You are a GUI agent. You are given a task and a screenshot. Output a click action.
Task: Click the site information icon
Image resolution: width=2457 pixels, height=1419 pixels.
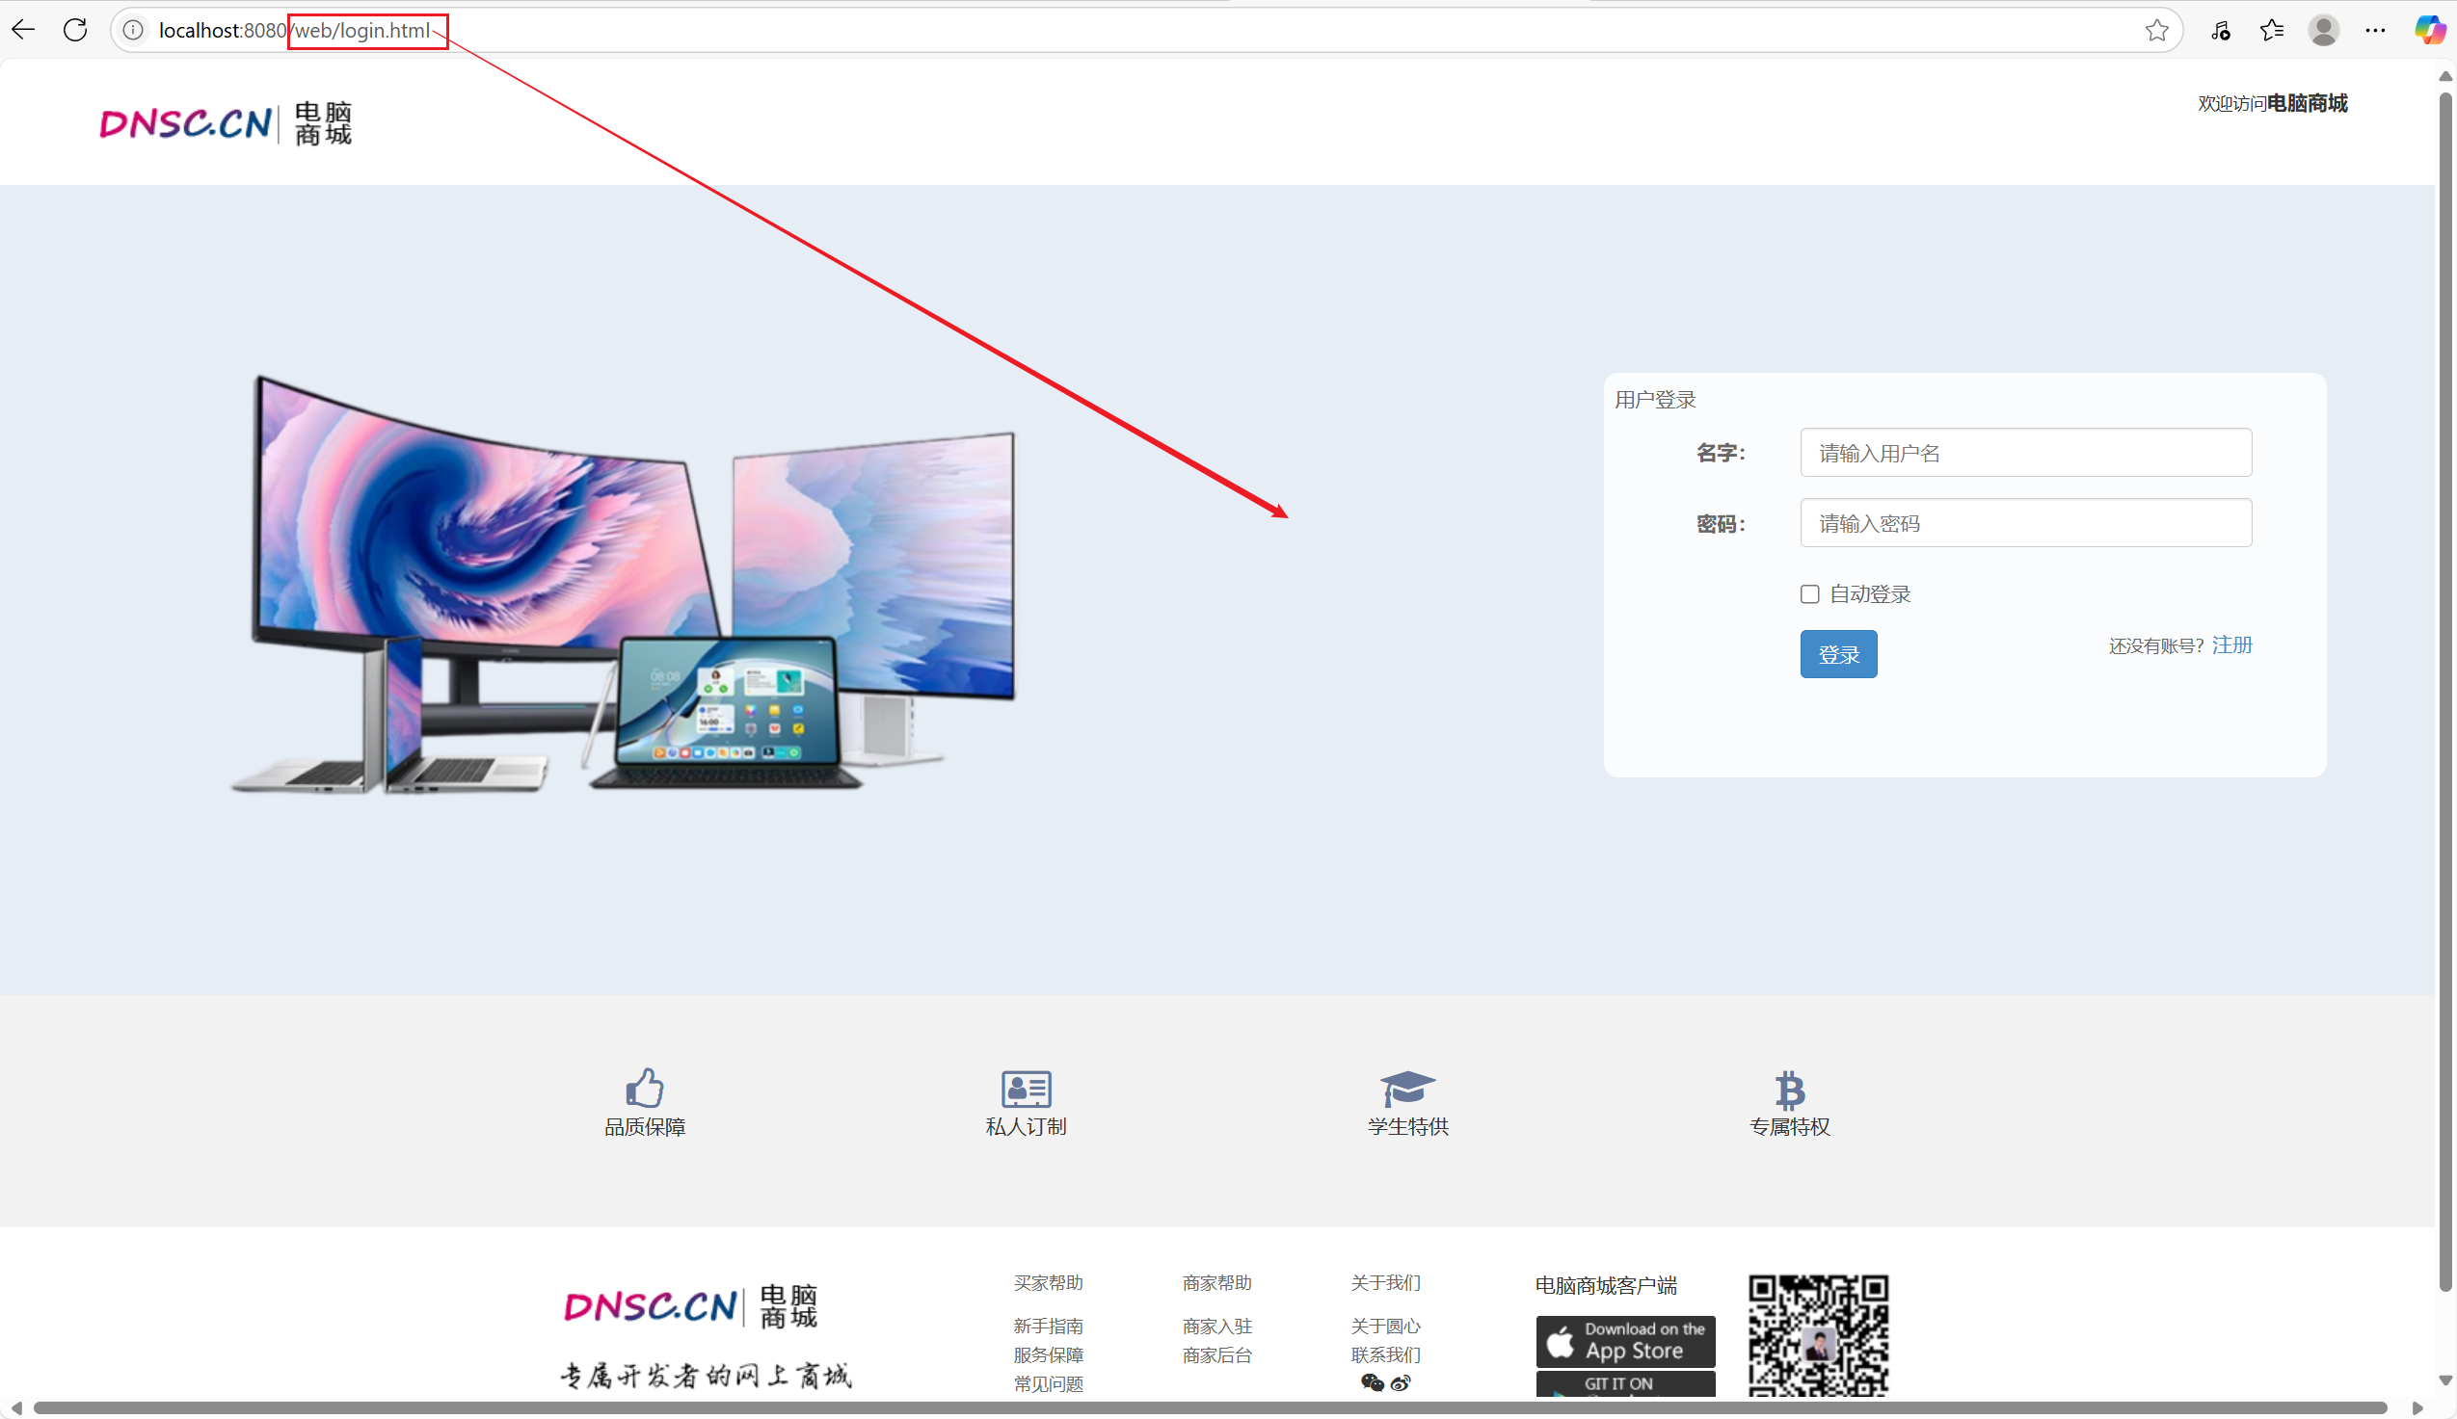(x=134, y=30)
